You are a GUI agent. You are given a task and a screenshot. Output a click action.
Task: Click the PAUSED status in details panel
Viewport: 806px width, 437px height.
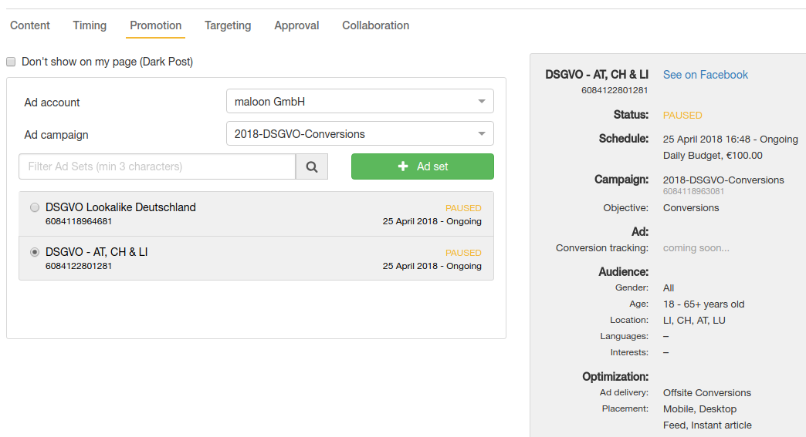pos(682,116)
